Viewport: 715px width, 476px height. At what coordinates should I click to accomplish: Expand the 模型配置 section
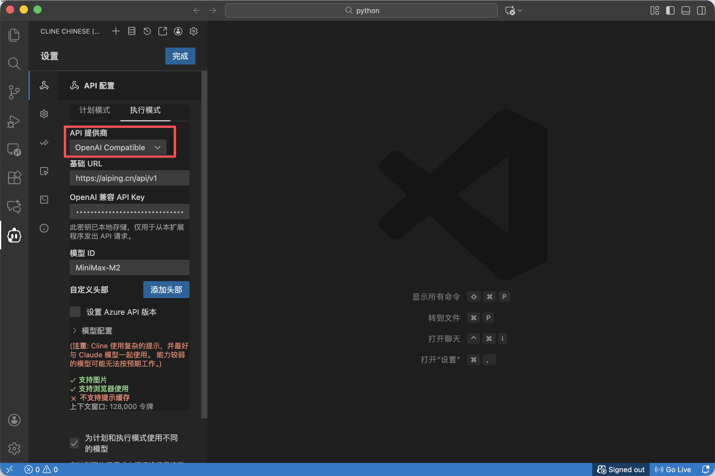tap(93, 331)
